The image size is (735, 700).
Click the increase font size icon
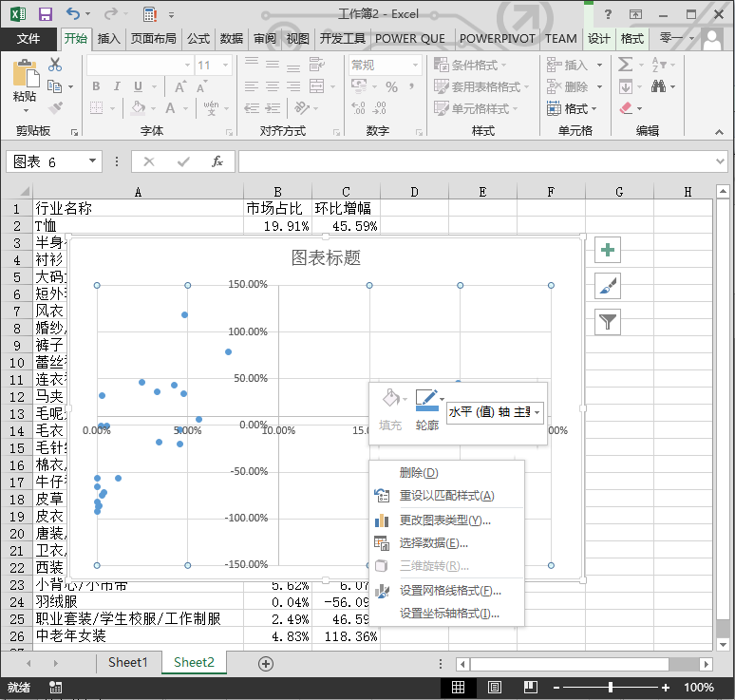pos(180,86)
